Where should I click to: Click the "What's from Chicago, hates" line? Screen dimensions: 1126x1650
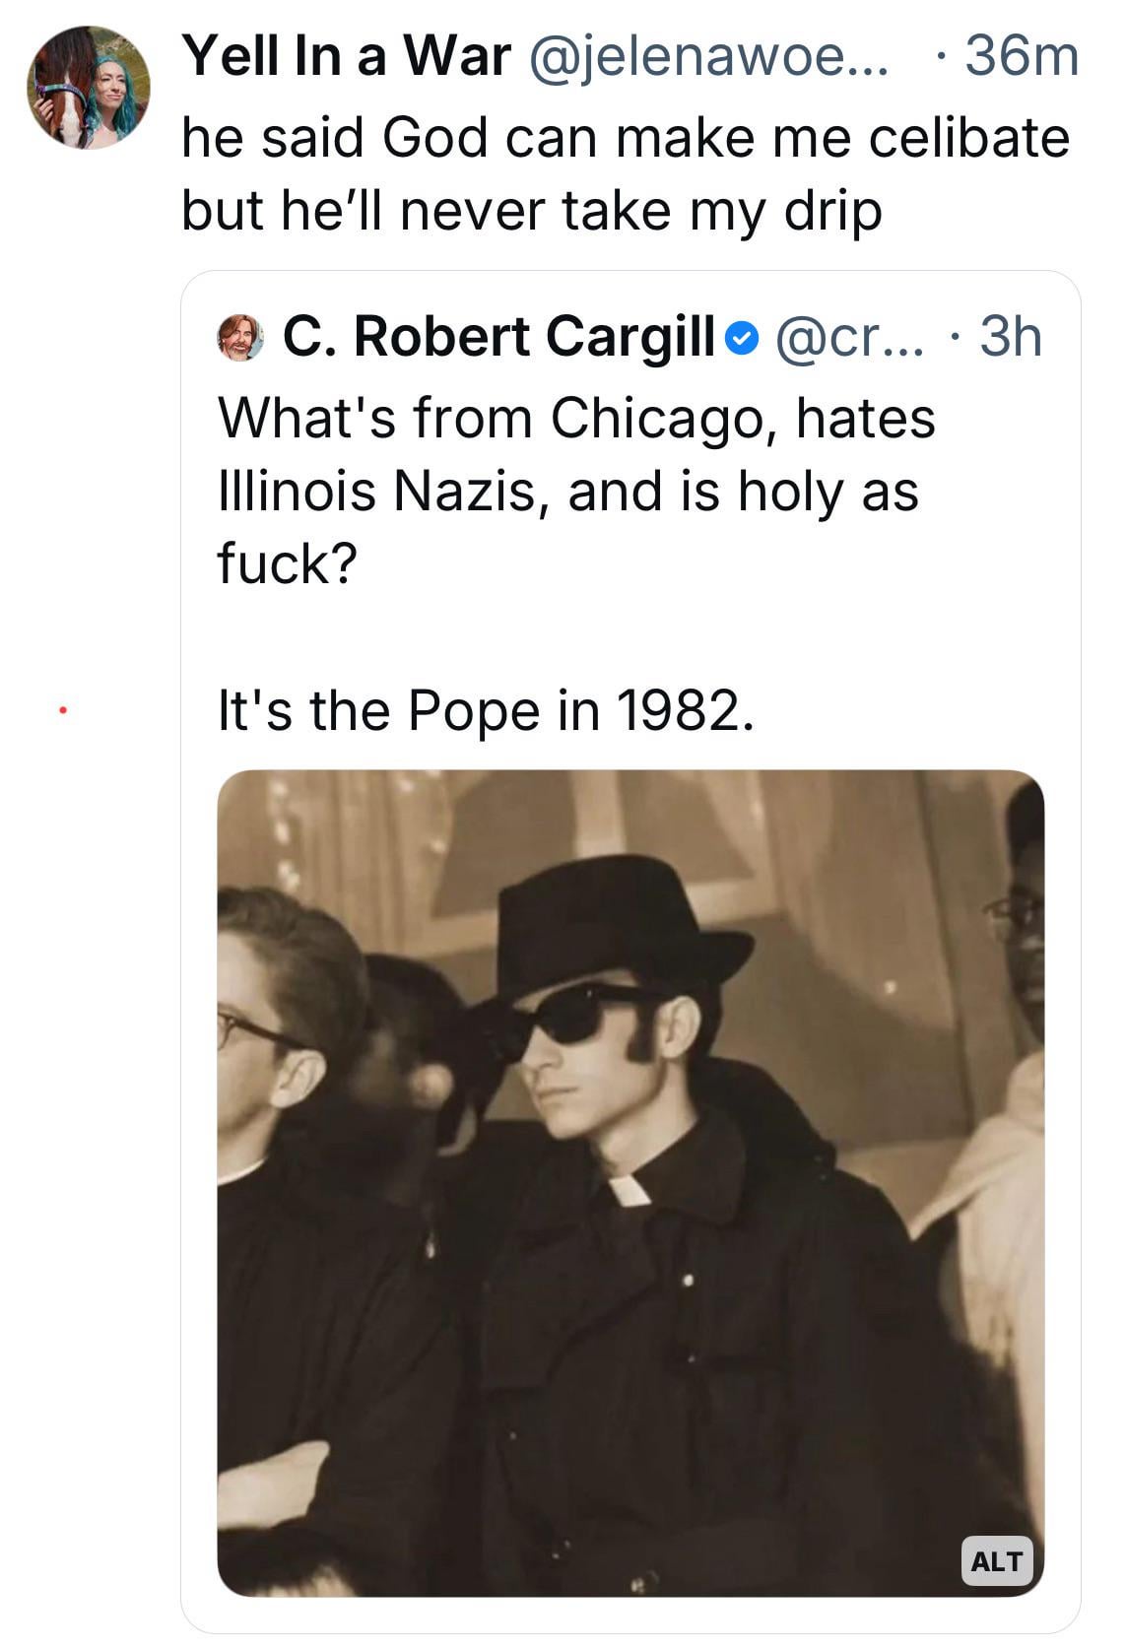pos(576,417)
